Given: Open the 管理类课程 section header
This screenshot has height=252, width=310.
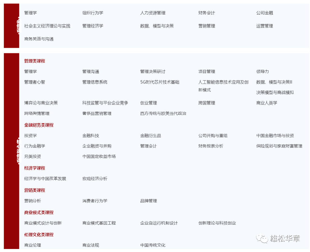Looking at the screenshot, I should pos(34,61).
